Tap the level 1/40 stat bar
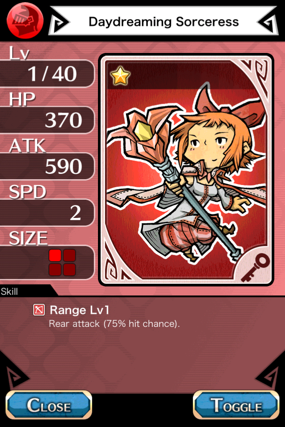 tap(47, 73)
